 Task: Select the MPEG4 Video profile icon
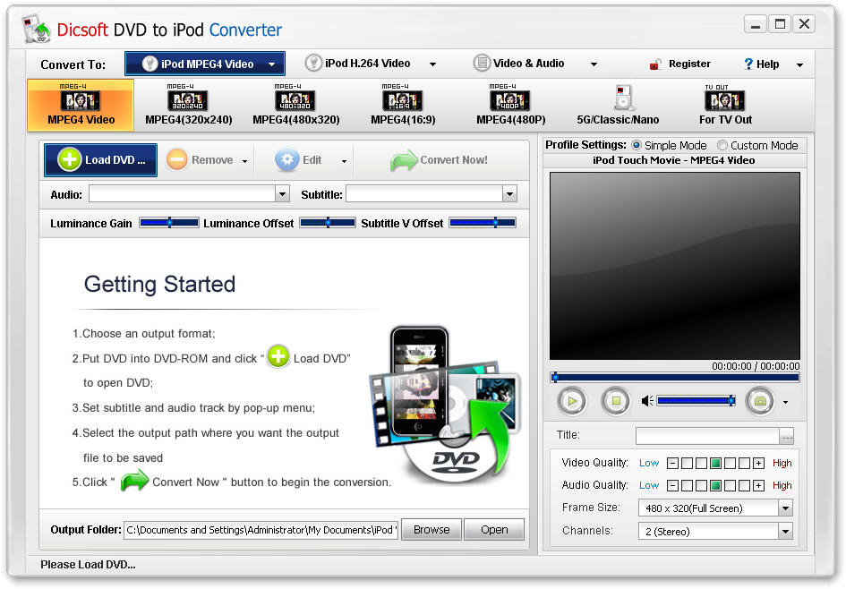81,106
